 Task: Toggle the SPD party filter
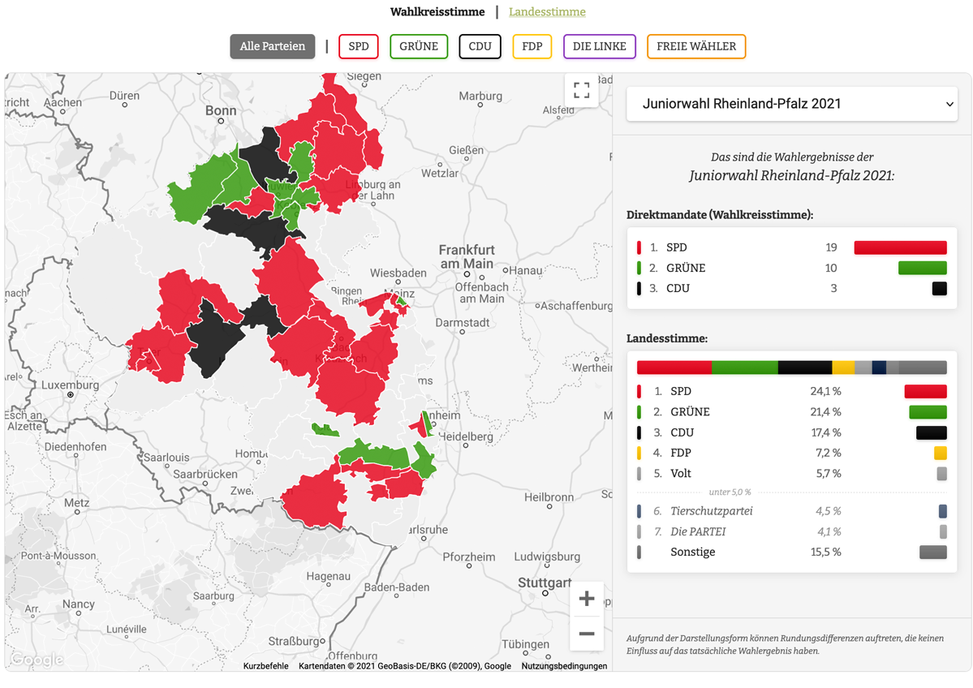tap(359, 46)
